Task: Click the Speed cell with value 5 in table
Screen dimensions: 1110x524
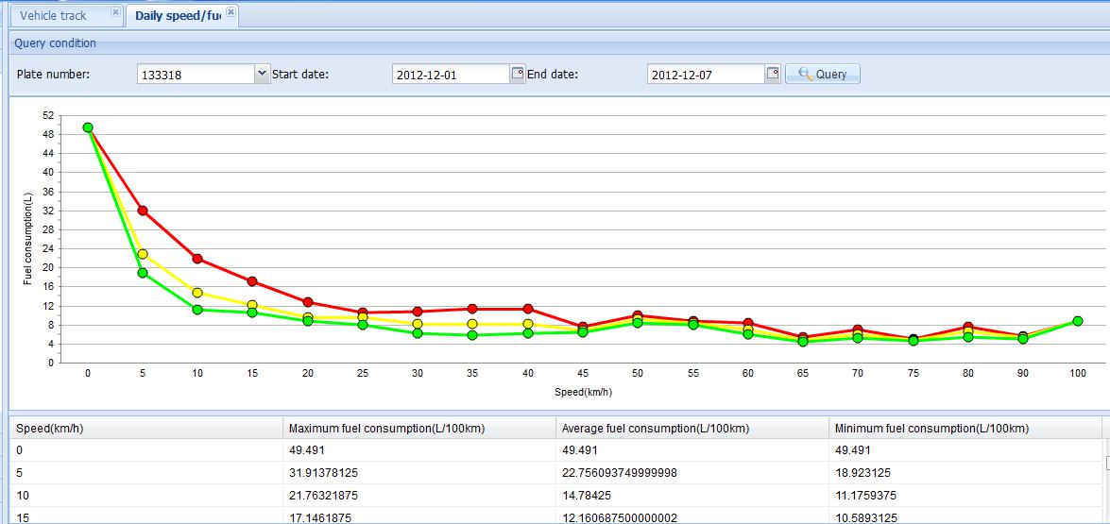Action: pos(145,472)
